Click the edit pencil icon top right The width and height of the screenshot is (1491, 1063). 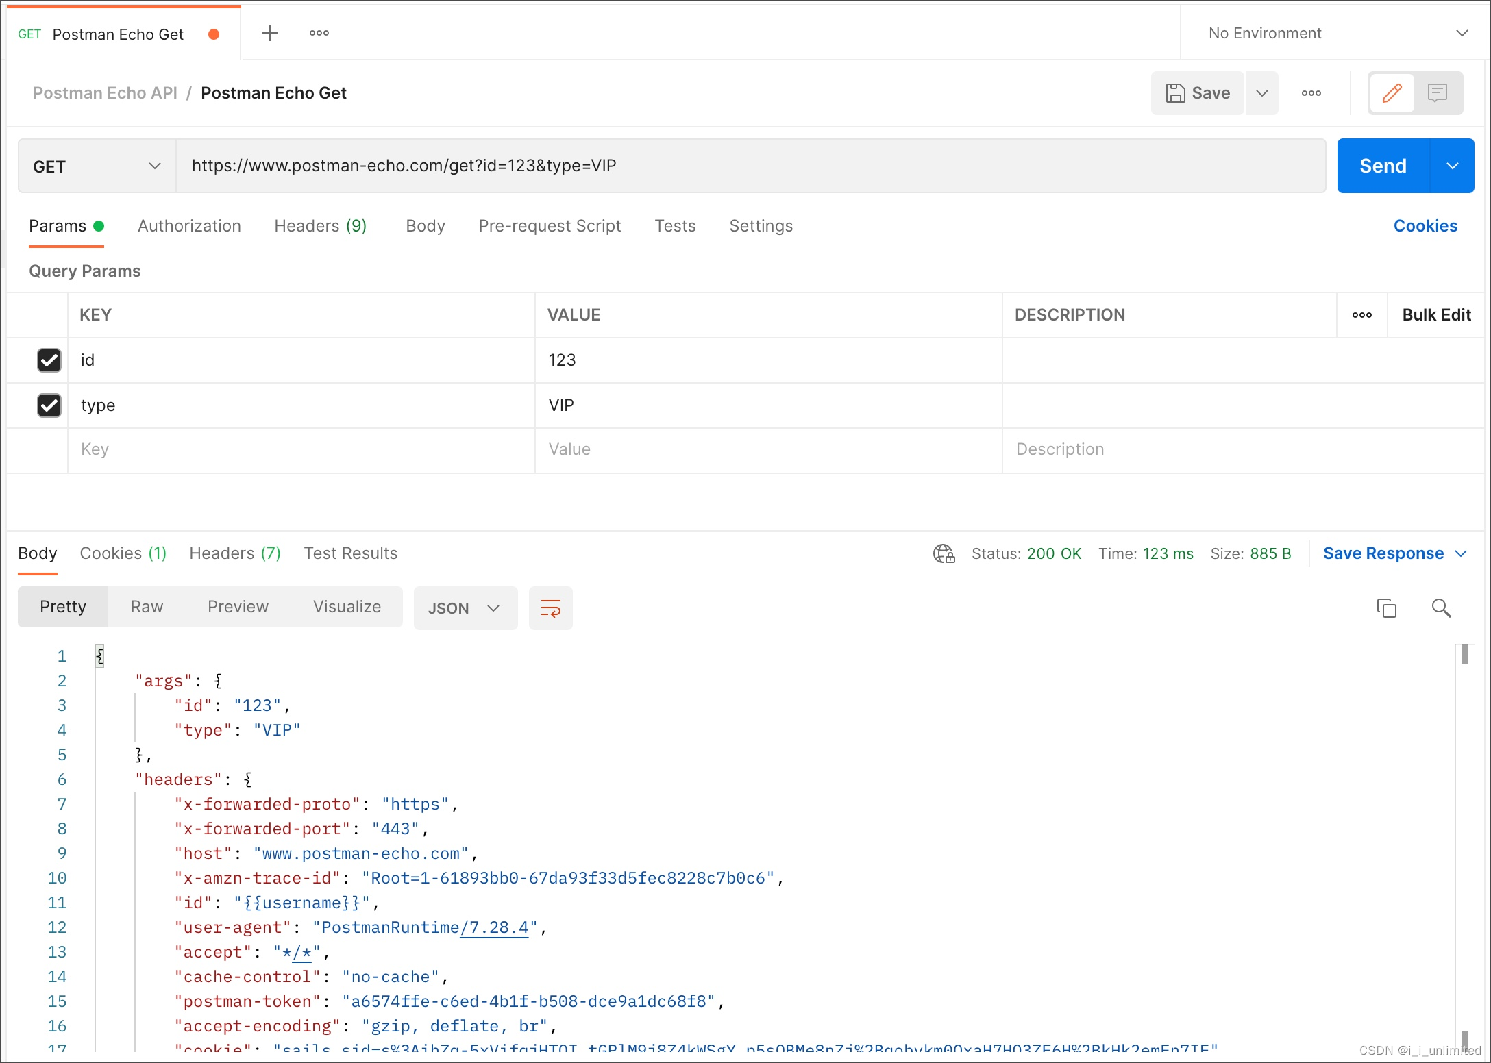[1392, 92]
